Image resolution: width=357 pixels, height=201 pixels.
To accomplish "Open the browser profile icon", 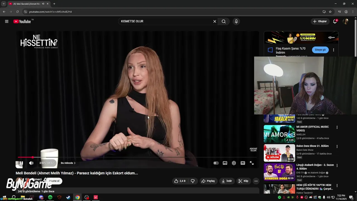I will 346,12.
